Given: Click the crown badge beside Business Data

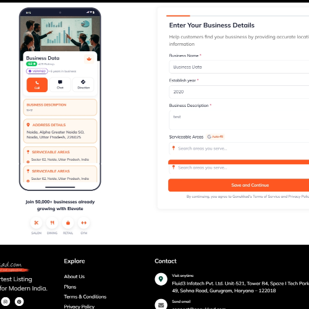Looking at the screenshot, I should (89, 59).
